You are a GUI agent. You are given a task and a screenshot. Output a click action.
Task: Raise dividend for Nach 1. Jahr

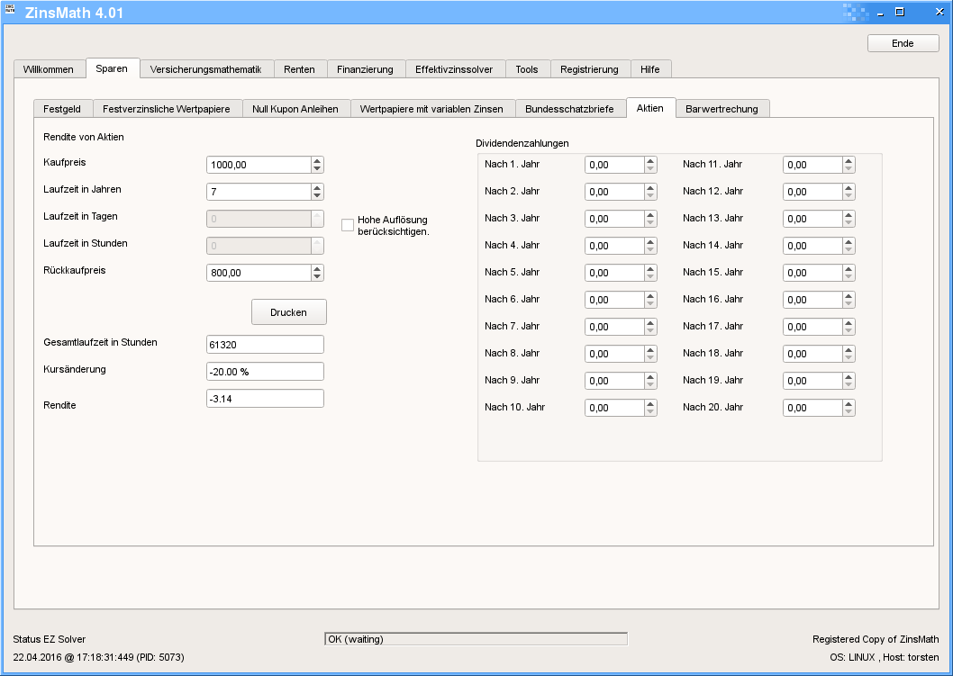click(x=650, y=161)
